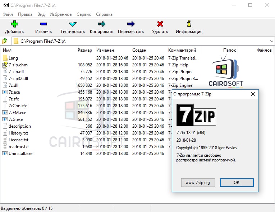Click Copyright Igor Pavlov text line
This screenshot has height=212, width=275.
207,148
